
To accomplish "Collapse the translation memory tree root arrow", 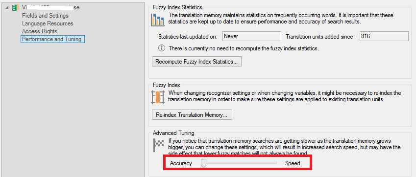I will click(x=7, y=8).
